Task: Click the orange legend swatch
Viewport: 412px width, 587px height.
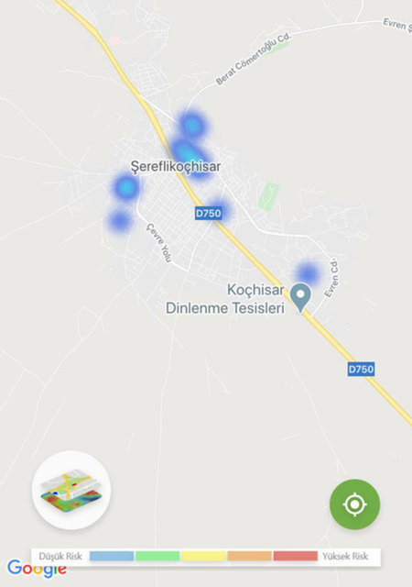Action: (249, 556)
